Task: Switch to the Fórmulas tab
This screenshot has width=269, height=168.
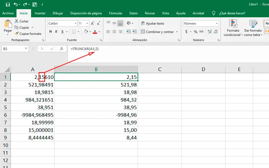Action: pyautogui.click(x=115, y=13)
